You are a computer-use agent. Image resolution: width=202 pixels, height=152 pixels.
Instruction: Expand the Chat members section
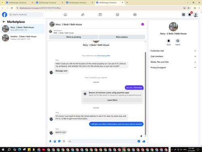pyautogui.click(x=173, y=56)
